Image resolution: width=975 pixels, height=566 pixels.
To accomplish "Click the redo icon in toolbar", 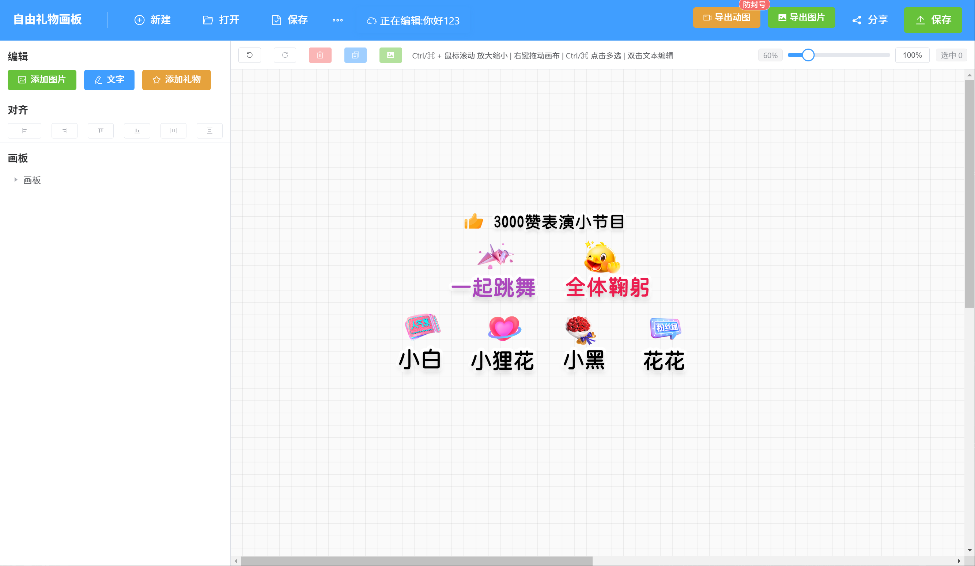I will (x=285, y=55).
